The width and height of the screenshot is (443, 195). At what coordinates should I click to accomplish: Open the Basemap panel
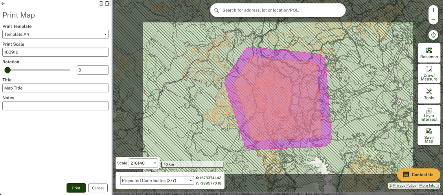429,53
